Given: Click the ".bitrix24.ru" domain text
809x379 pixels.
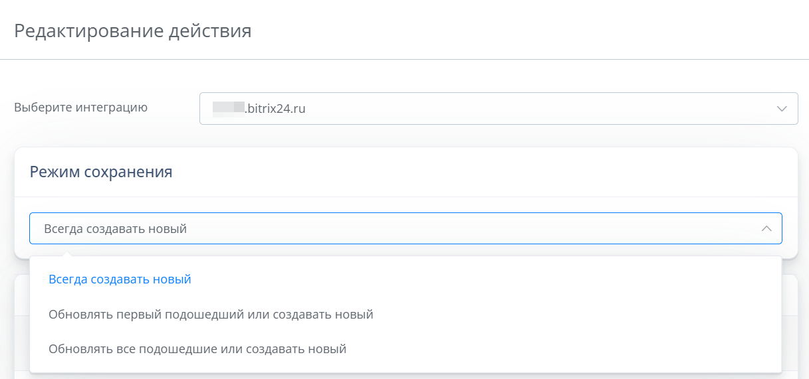Looking at the screenshot, I should click(275, 108).
